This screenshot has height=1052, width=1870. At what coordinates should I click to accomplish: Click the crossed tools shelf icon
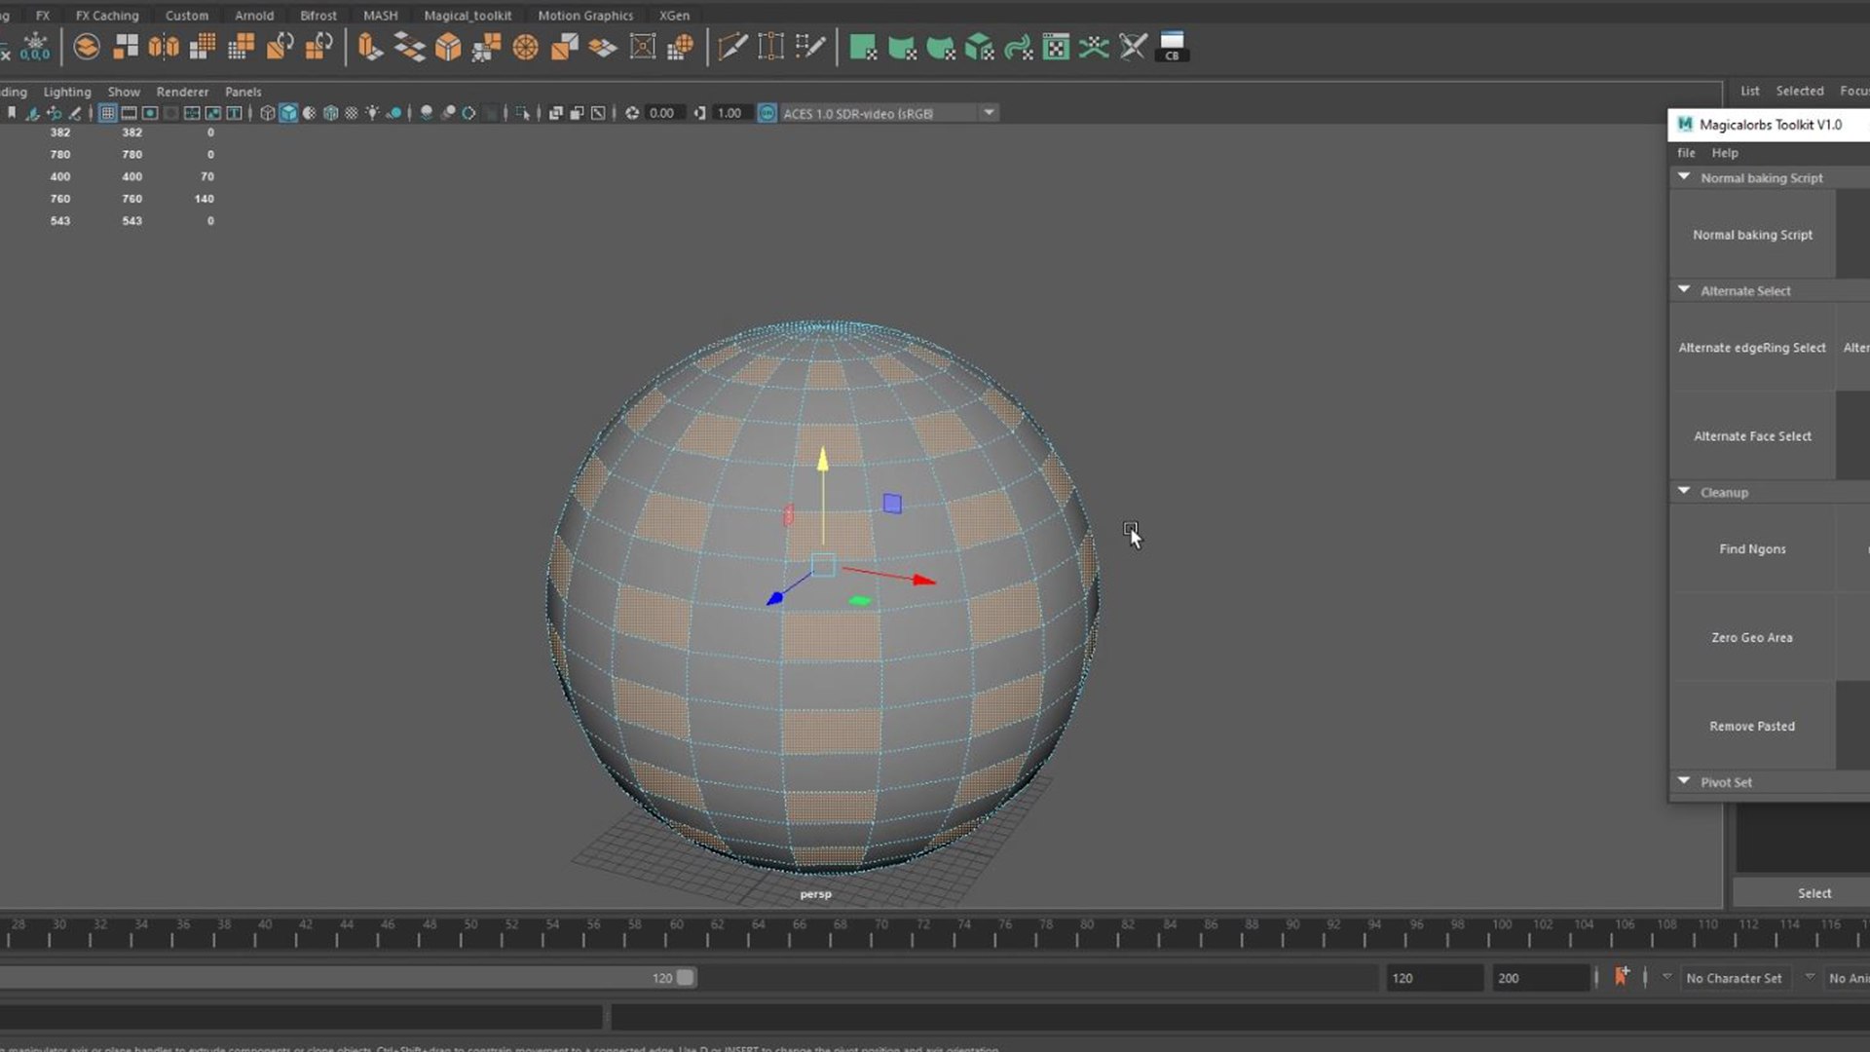(x=1133, y=46)
